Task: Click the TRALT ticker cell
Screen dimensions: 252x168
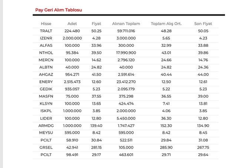Action: pyautogui.click(x=46, y=31)
